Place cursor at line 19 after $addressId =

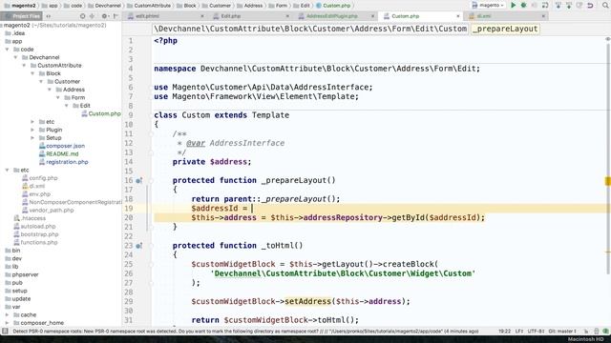pos(252,209)
